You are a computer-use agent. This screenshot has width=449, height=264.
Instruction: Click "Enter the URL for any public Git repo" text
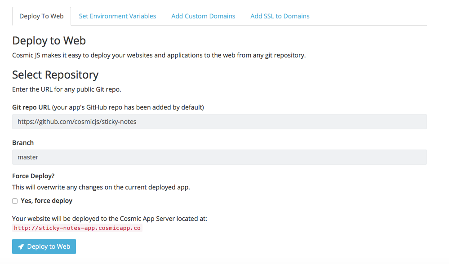67,89
